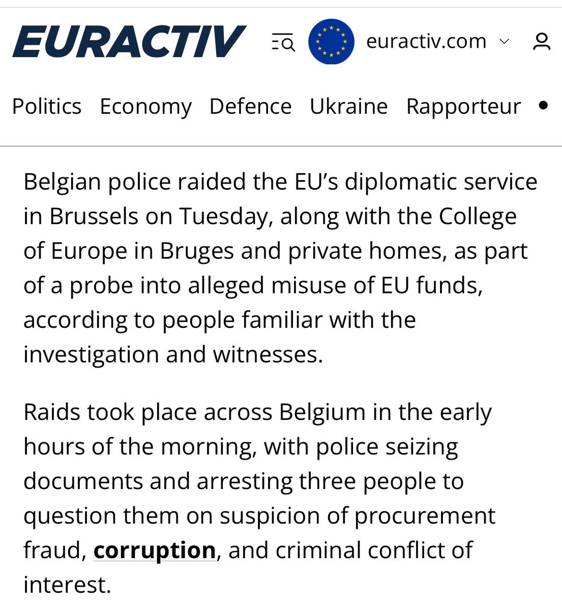Click the dot after Rapporteur
Image resolution: width=562 pixels, height=610 pixels.
click(x=543, y=105)
